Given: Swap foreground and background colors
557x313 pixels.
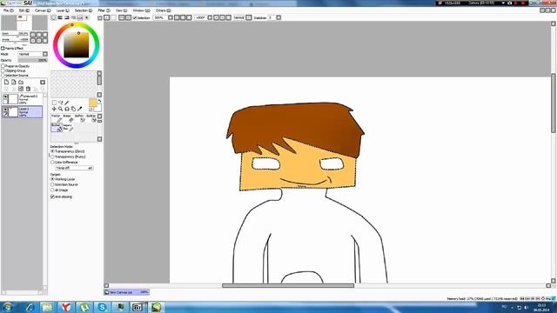Looking at the screenshot, I should [x=99, y=101].
